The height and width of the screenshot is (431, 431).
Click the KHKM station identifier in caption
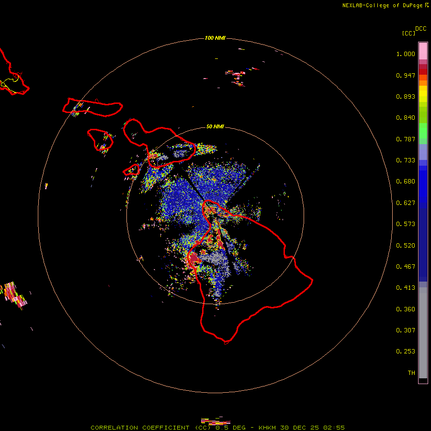point(267,428)
